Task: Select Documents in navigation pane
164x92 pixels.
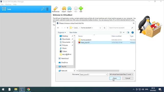Action: (66, 42)
